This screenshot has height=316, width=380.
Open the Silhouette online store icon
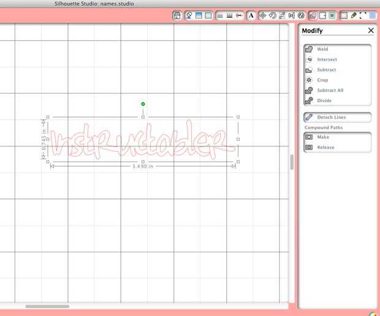[177, 15]
